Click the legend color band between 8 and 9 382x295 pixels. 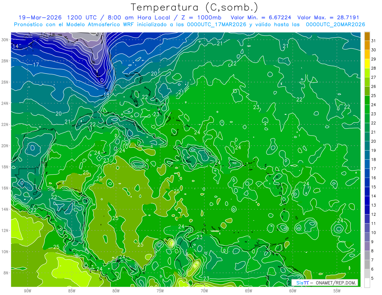coord(367,247)
